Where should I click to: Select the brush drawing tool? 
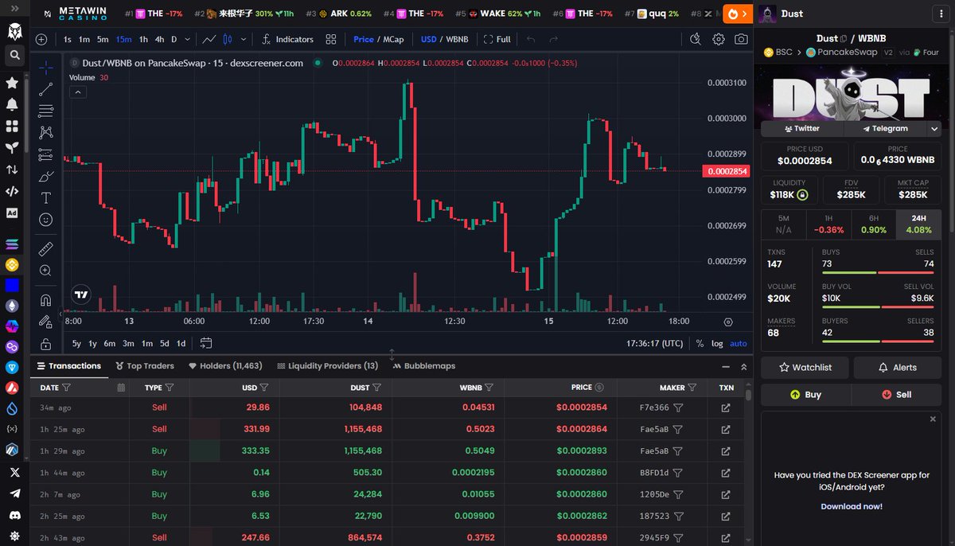(45, 176)
